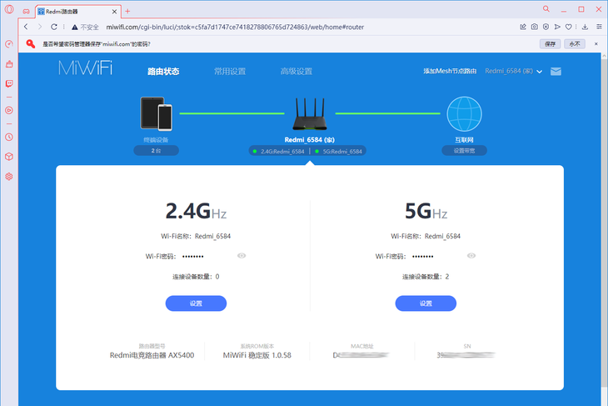Open the History clock icon in the sidebar

tap(9, 137)
